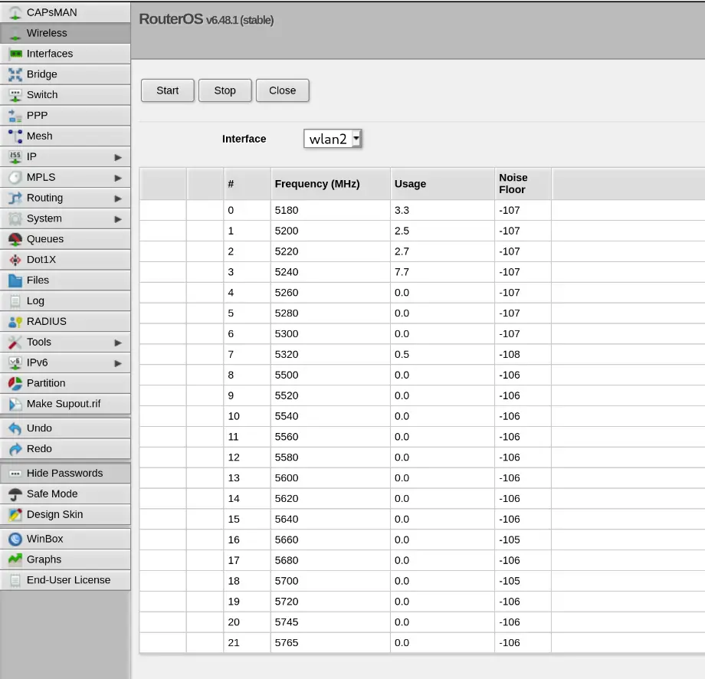Sort by the # column header
The width and height of the screenshot is (705, 679).
coord(247,183)
